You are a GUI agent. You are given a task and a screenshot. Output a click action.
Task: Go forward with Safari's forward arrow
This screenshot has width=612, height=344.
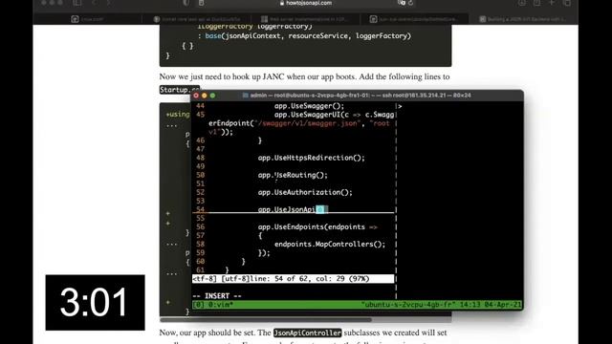[108, 3]
